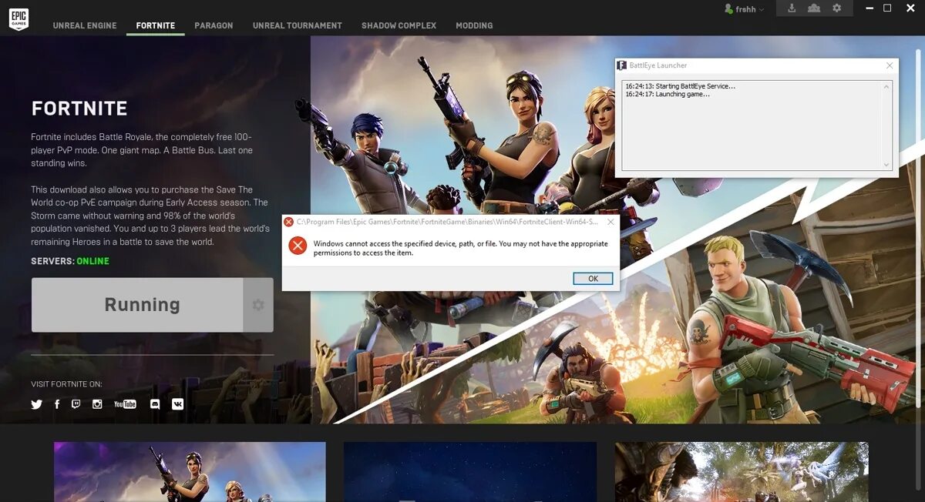This screenshot has height=502, width=925.
Task: Open Fortnite's VK page
Action: coord(177,403)
